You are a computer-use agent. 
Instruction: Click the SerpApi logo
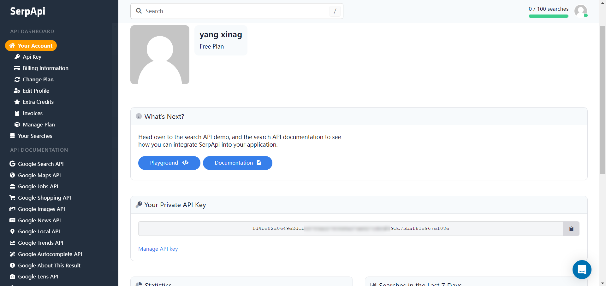click(x=28, y=11)
